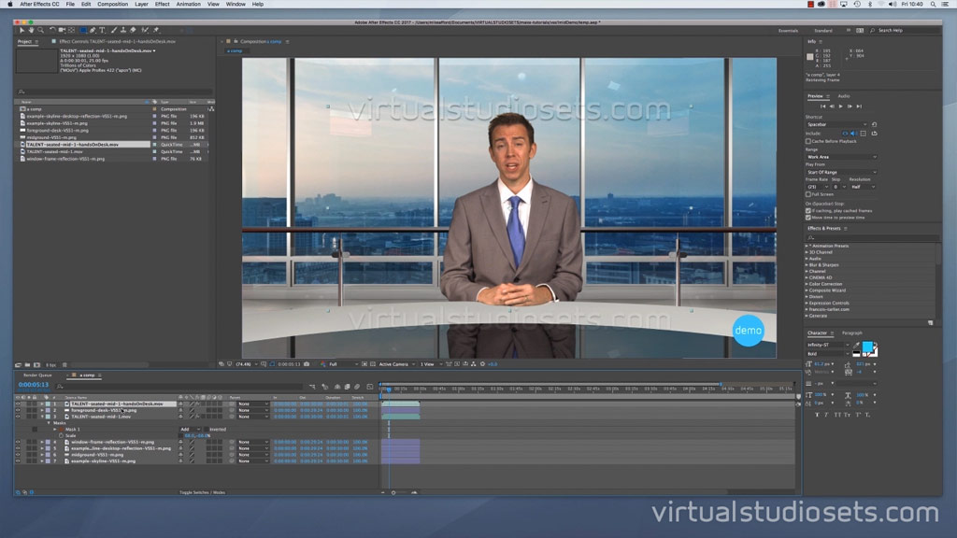This screenshot has width=957, height=538.
Task: Select the Unified Camera tool
Action: click(63, 30)
